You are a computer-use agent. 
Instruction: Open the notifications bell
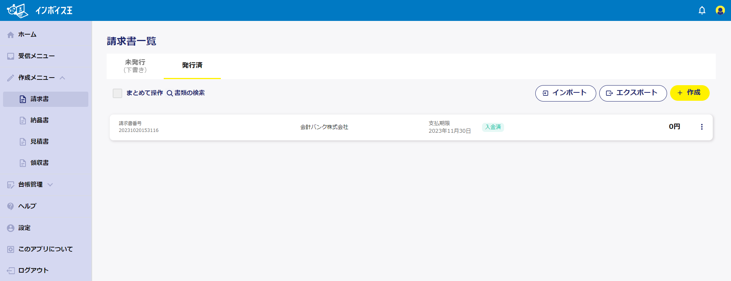[x=702, y=10]
